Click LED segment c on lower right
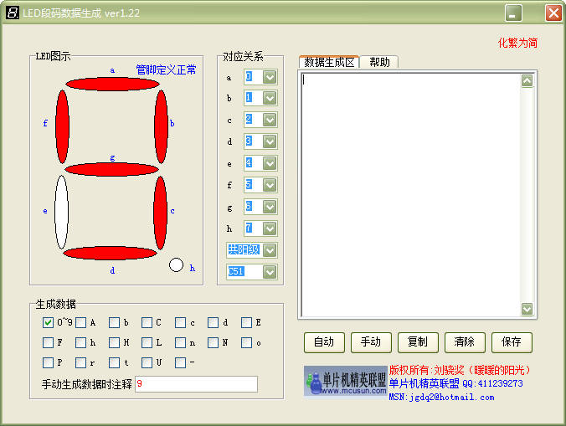566x426 pixels. 160,212
